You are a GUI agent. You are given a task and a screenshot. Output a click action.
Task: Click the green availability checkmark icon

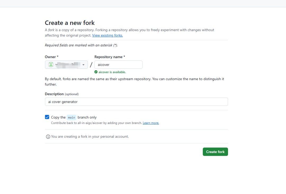(96, 72)
